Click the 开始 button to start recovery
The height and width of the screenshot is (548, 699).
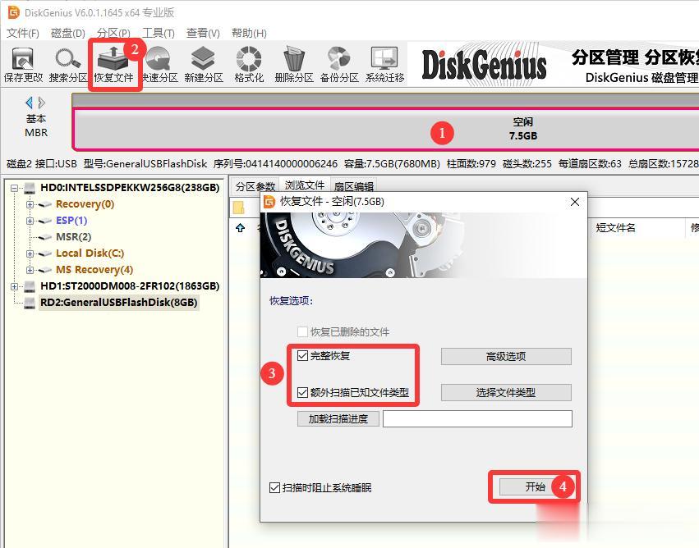pos(535,487)
